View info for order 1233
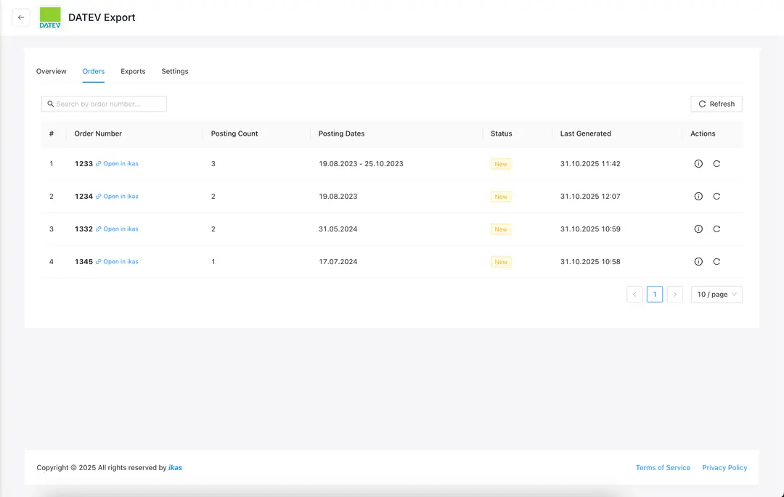Viewport: 784px width, 497px height. pyautogui.click(x=698, y=164)
